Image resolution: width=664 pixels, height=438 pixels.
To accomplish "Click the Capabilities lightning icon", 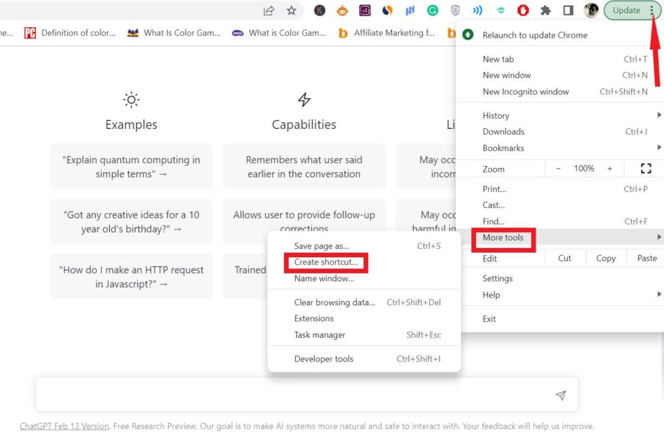I will [304, 100].
